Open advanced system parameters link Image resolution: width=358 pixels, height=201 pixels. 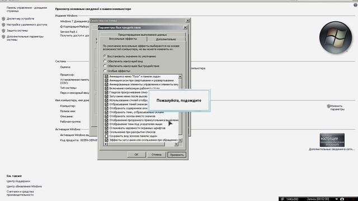25,38
